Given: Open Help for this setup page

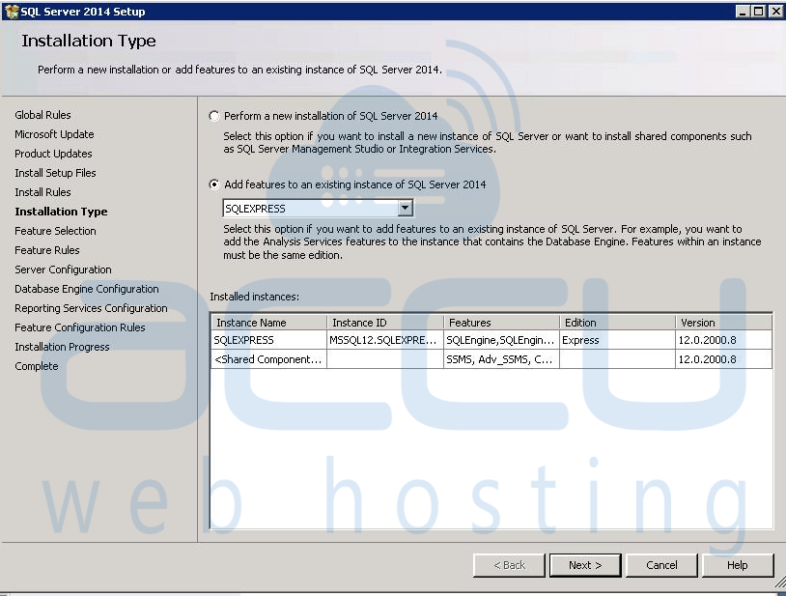Looking at the screenshot, I should pyautogui.click(x=738, y=565).
